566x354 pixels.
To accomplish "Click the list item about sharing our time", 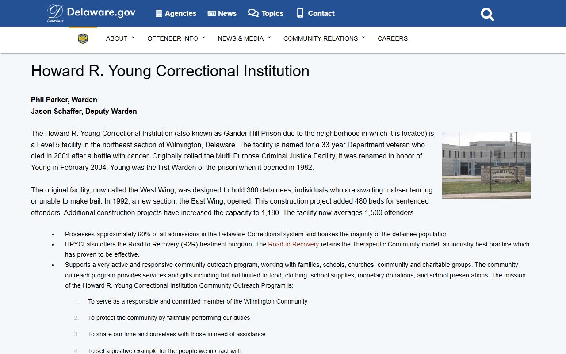I will (x=177, y=334).
